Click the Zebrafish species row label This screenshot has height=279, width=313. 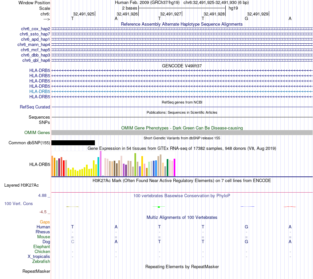point(41,261)
